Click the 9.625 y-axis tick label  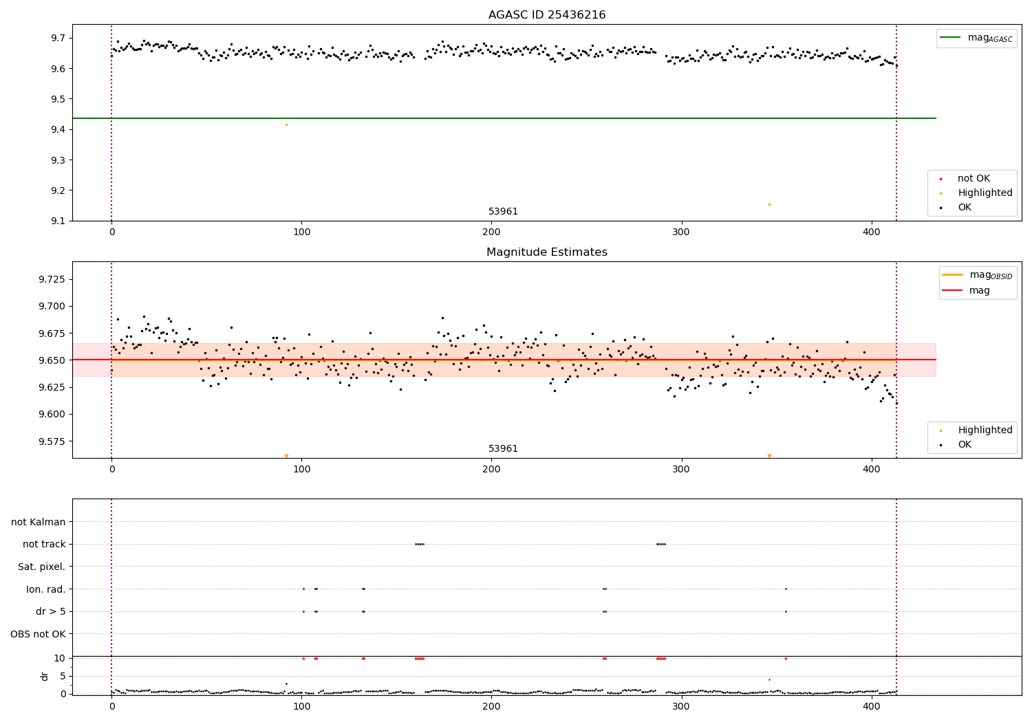click(x=52, y=387)
